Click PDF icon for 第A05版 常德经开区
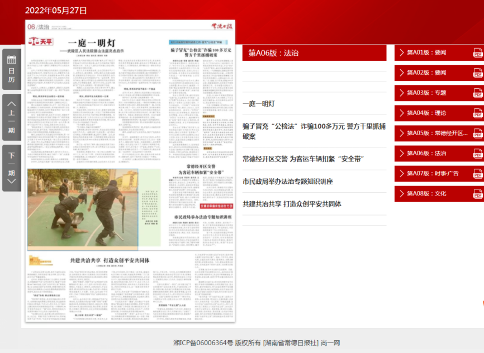 [x=478, y=133]
